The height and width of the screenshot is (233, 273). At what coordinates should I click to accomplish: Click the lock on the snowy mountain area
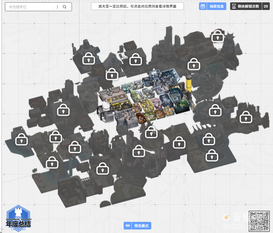click(x=89, y=58)
